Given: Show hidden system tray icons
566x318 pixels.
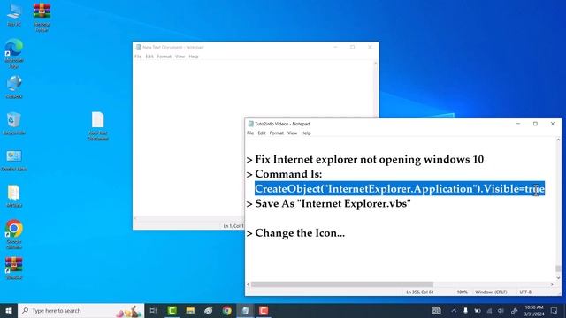Looking at the screenshot, I should point(454,310).
